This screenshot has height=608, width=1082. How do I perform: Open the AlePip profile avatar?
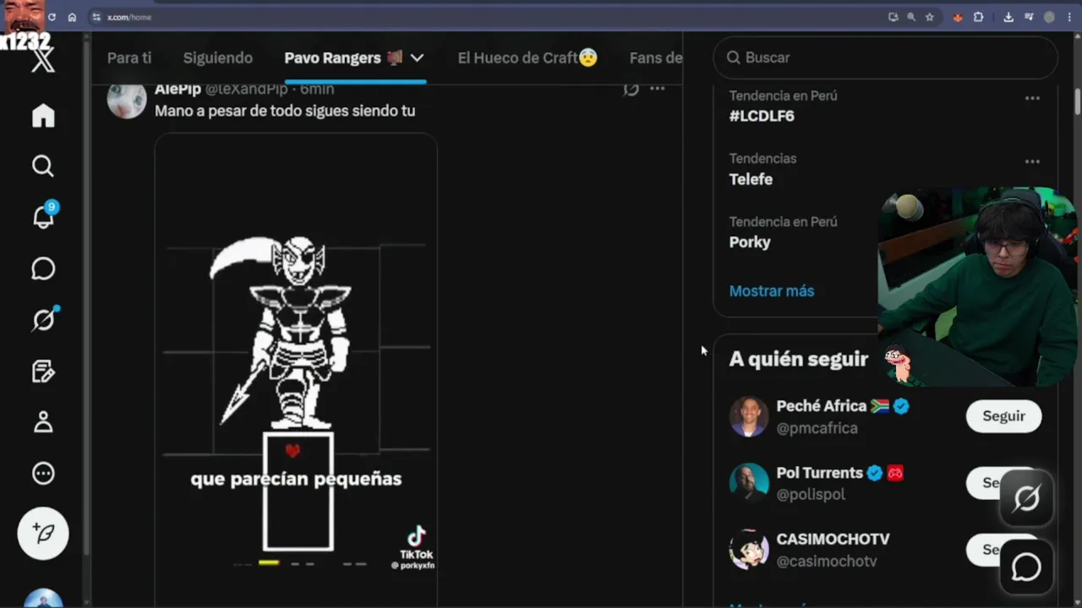tap(127, 100)
